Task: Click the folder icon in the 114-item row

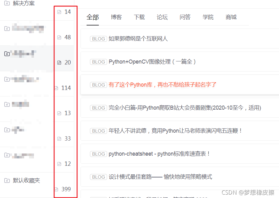Action: [7, 79]
